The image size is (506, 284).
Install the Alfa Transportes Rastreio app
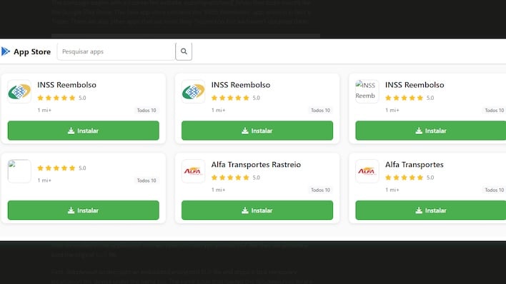click(x=257, y=211)
